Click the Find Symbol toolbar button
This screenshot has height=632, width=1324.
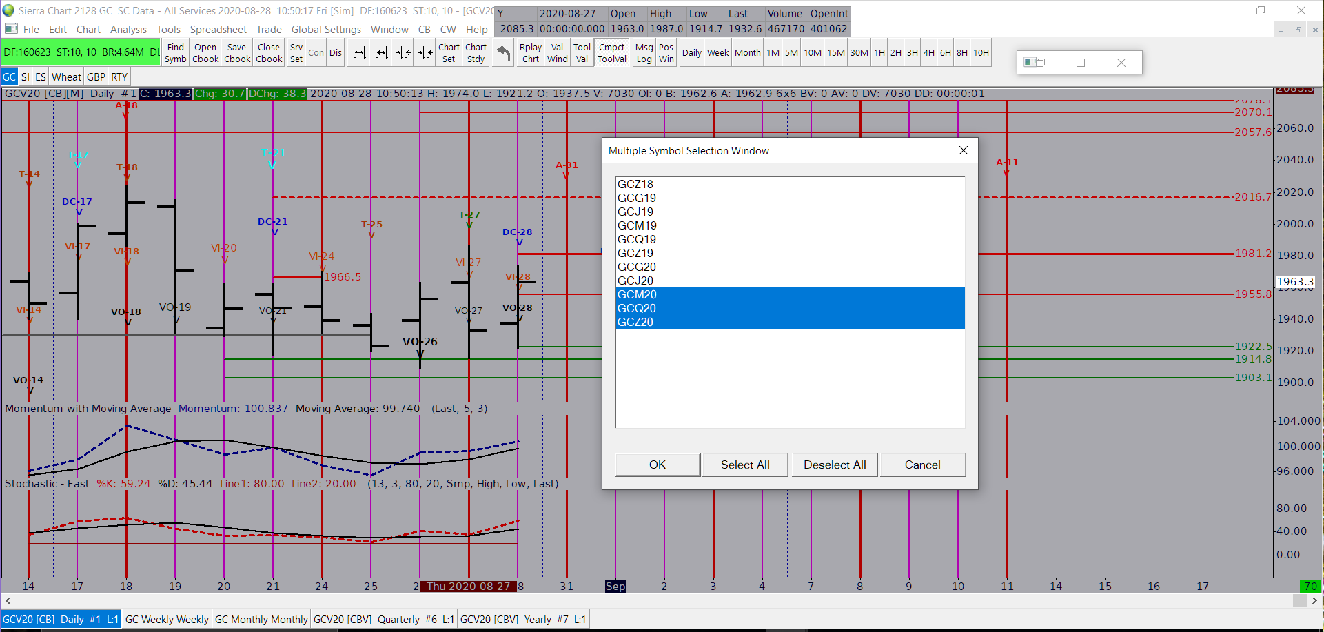point(175,53)
